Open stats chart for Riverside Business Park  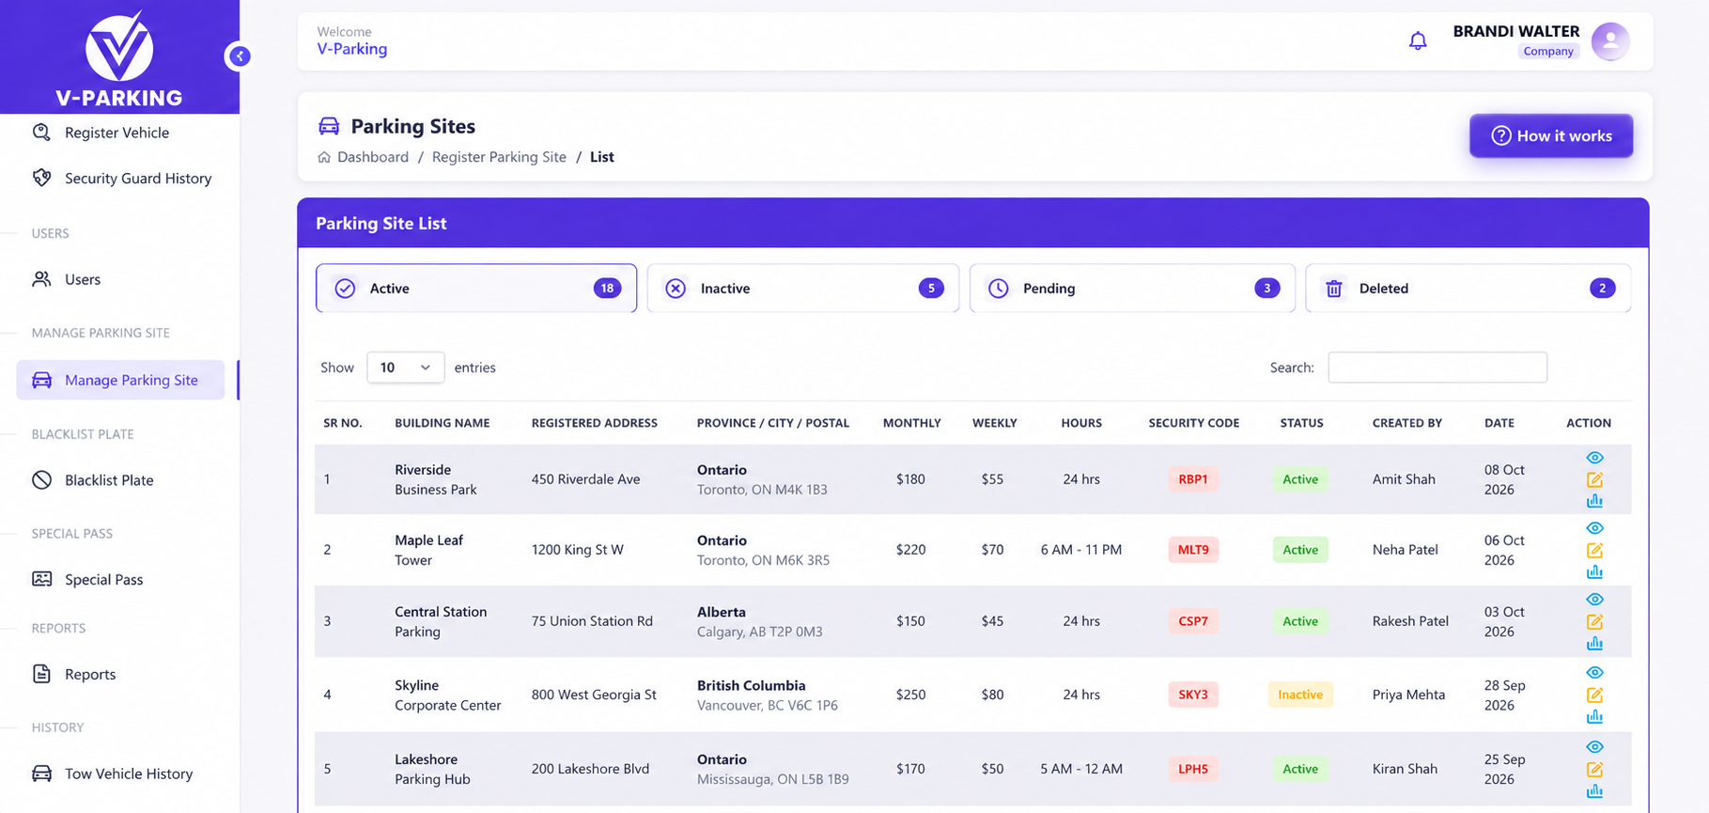(1594, 501)
